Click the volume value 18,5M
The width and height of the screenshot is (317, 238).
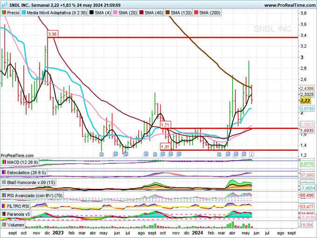[x=306, y=225]
